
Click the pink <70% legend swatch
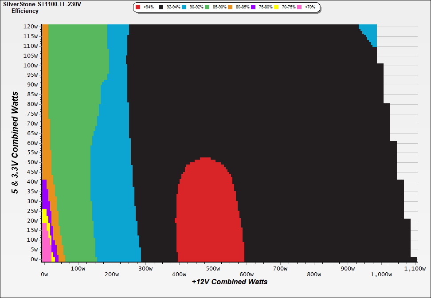pos(299,8)
